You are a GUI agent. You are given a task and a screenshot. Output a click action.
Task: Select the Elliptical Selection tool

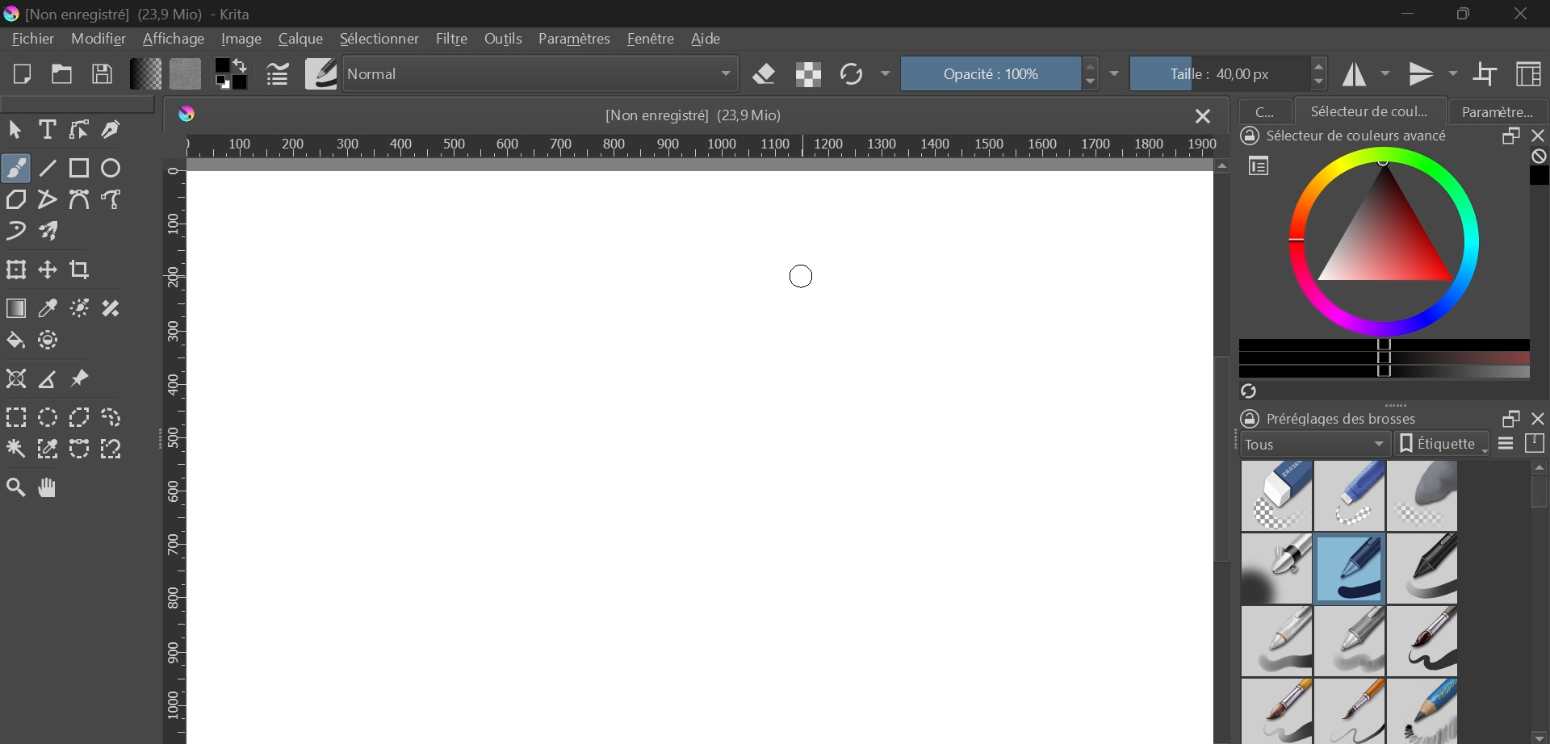48,417
